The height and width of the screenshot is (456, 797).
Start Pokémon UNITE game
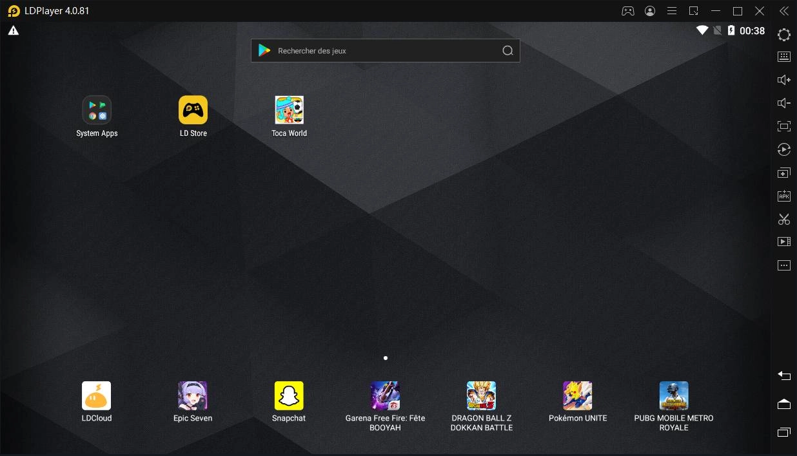point(578,395)
